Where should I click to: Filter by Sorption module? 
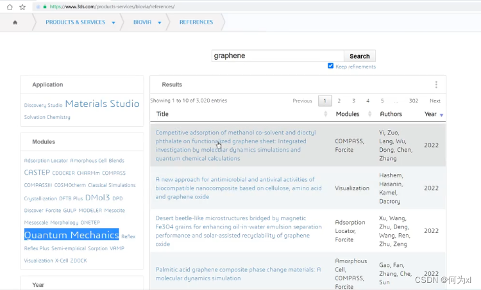pos(98,248)
